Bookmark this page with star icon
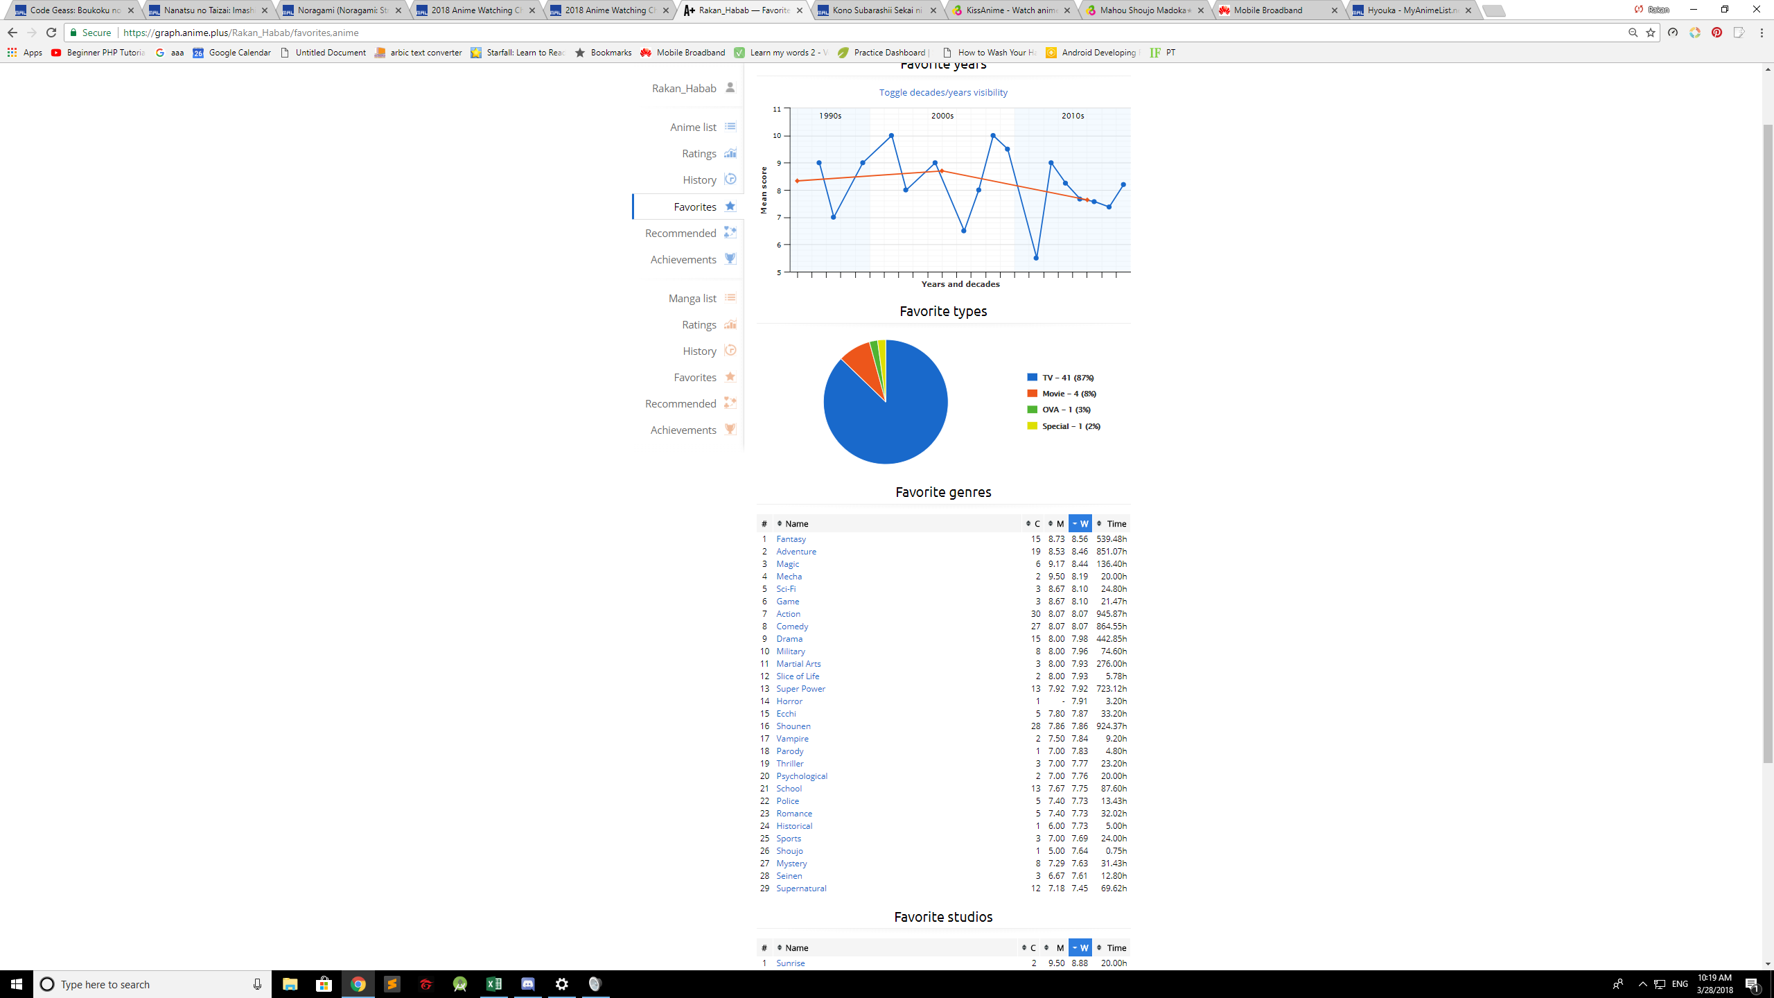This screenshot has width=1774, height=998. (x=1650, y=33)
